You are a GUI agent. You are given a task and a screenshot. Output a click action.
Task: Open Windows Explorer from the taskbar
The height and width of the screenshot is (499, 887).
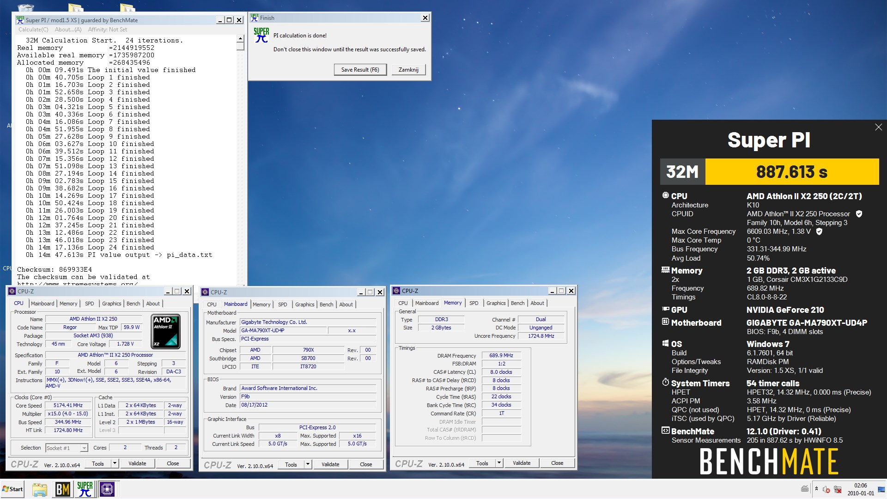click(40, 489)
